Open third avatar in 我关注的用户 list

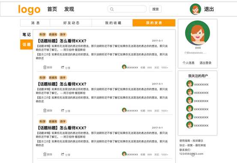190,100
